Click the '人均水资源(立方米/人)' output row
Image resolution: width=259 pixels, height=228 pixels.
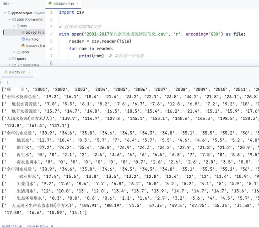[130, 119]
